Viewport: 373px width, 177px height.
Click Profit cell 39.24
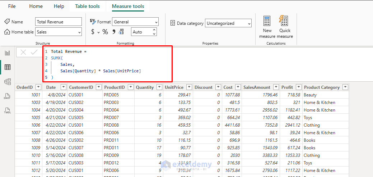[x=291, y=133]
